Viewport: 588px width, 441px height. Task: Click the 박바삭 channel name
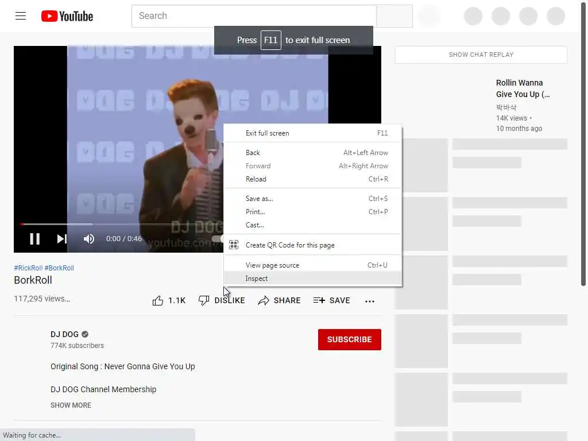(x=506, y=107)
